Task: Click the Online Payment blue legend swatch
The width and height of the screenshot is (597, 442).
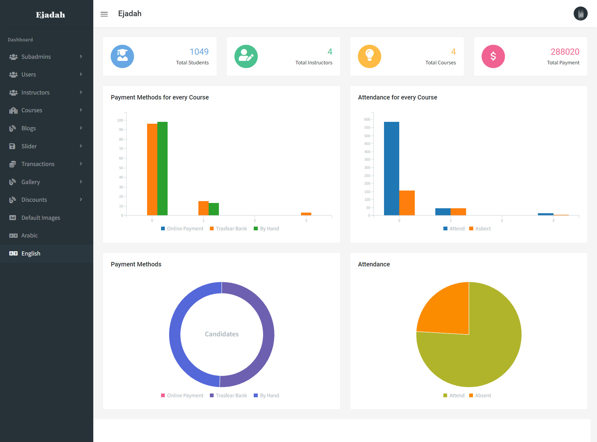Action: [x=163, y=229]
